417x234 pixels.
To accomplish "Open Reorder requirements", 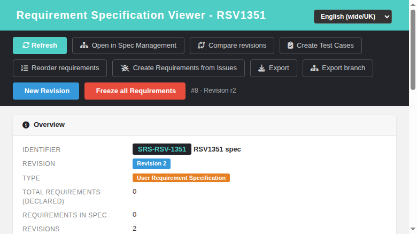I will pos(60,68).
